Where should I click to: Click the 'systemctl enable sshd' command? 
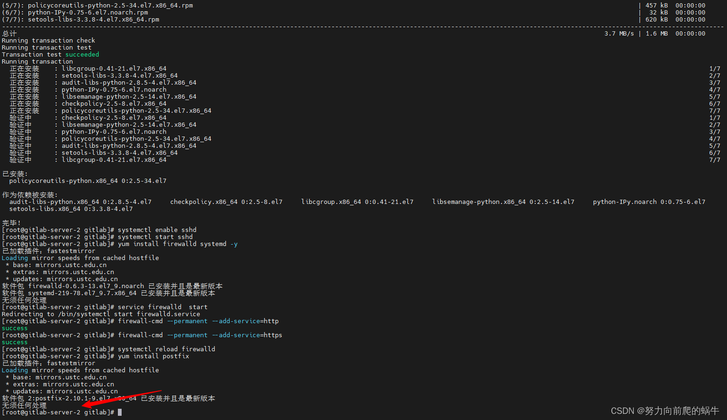(157, 230)
